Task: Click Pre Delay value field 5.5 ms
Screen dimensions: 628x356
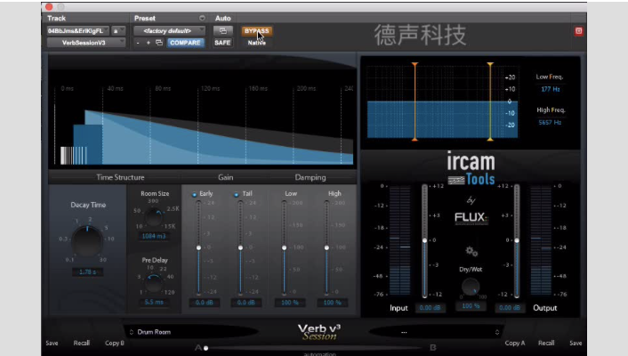Action: point(154,303)
